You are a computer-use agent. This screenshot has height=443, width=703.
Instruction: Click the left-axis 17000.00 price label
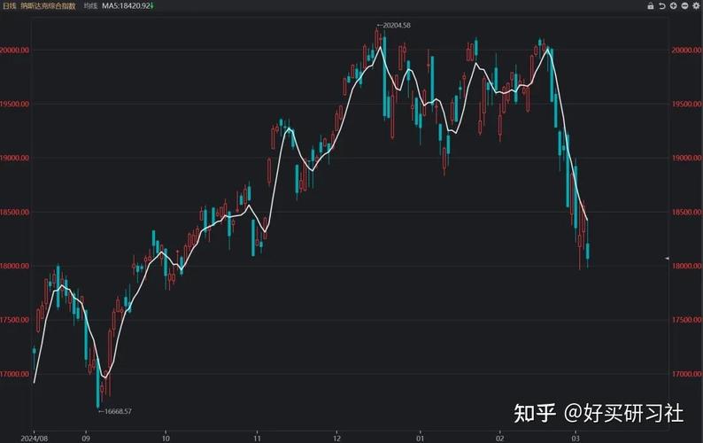[x=14, y=374]
